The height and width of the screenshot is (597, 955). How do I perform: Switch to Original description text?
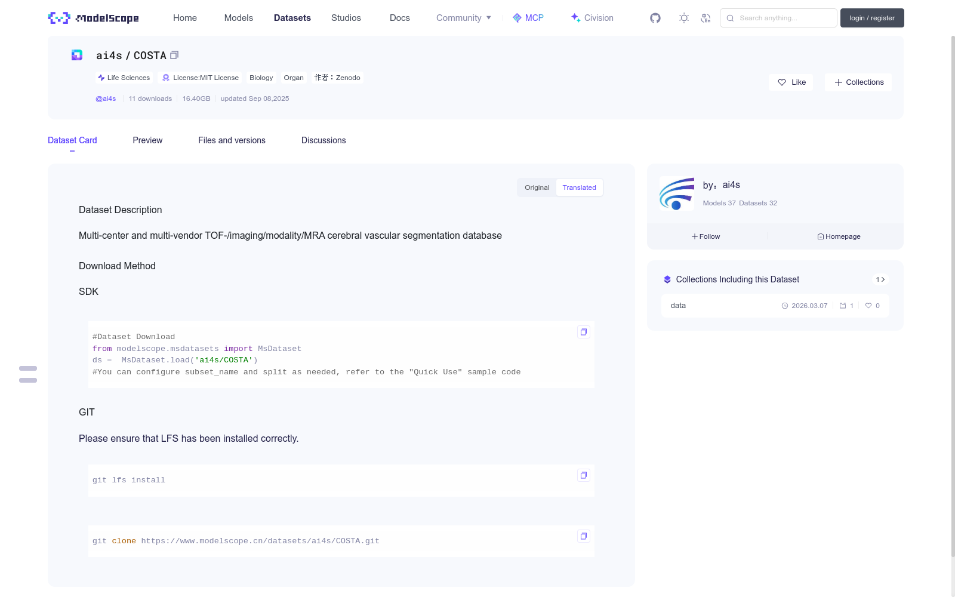537,187
